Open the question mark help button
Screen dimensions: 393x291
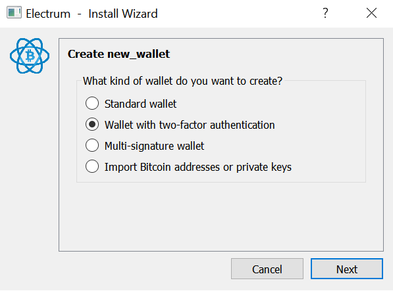325,13
